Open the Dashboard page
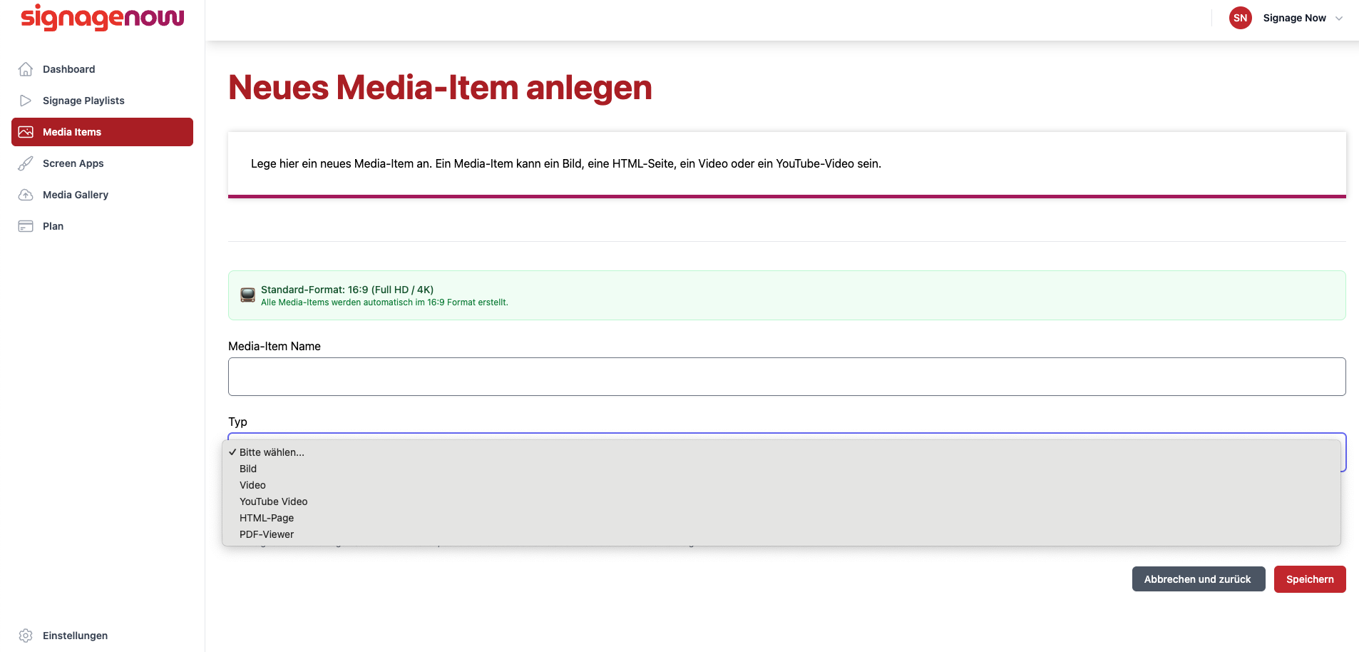 coord(102,69)
